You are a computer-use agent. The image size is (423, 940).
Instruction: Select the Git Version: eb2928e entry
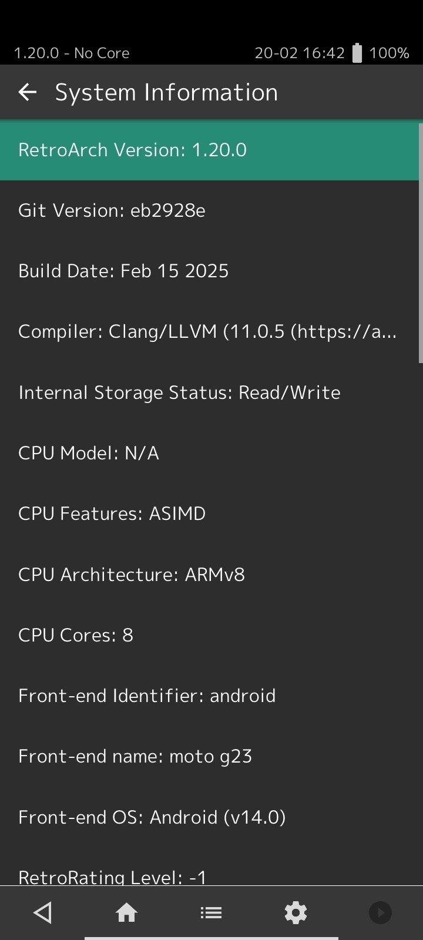[x=209, y=210]
